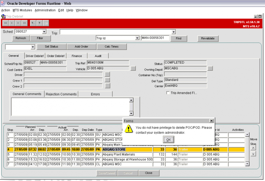Go to previous record with < button

point(12,23)
